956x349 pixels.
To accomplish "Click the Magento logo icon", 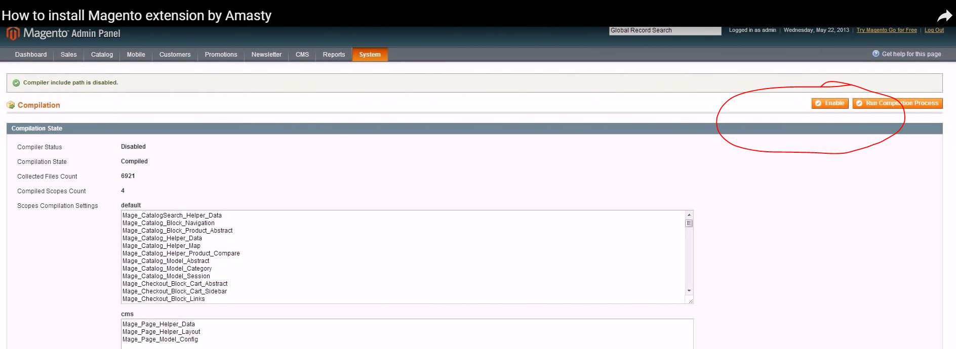I will coord(13,34).
